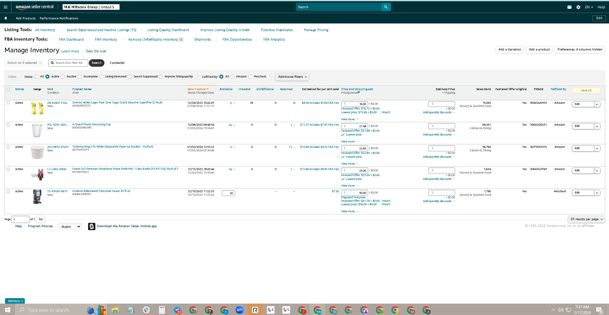Screen dimensions: 609x315
Task: Expand View more for Measuring Cup row
Action: point(350,141)
